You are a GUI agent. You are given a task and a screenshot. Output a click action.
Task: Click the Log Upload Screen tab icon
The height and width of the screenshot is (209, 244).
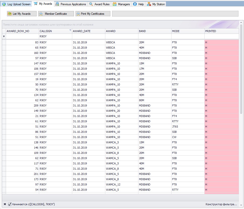coord(4,4)
